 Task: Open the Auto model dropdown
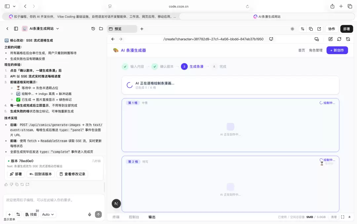point(48,214)
